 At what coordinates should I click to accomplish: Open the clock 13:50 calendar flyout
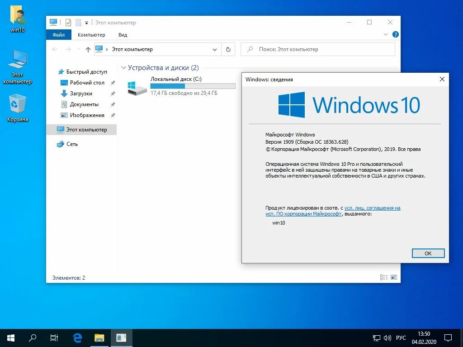pos(424,338)
